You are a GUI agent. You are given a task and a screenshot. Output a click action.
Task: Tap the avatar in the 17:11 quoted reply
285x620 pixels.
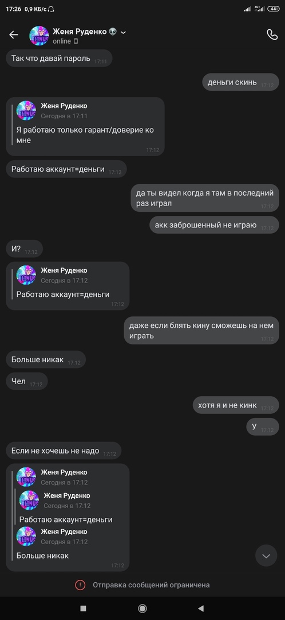(x=26, y=110)
